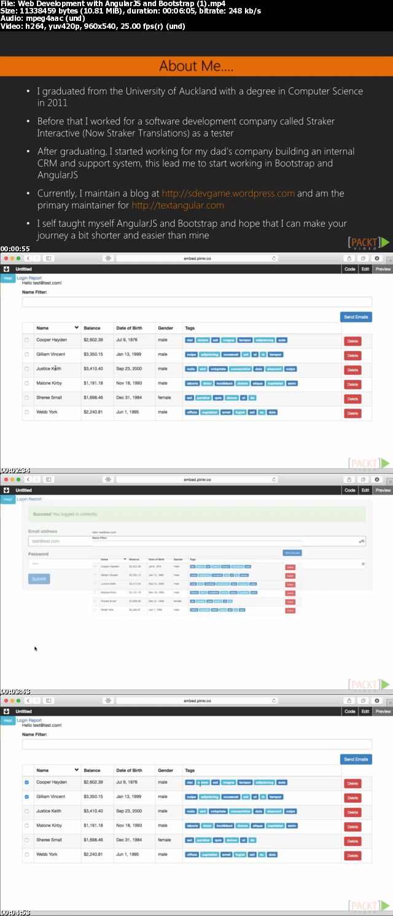This screenshot has width=393, height=916.
Task: Uncheck Cooper Hayden's checkbox in the 00:04:53 frame
Action: 26,782
